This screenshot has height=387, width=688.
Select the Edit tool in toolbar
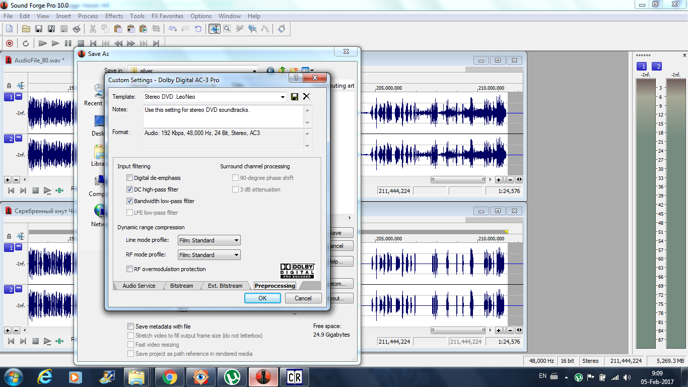pos(215,29)
